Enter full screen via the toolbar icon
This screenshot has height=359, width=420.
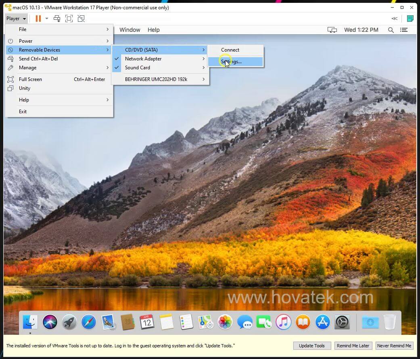pos(69,18)
